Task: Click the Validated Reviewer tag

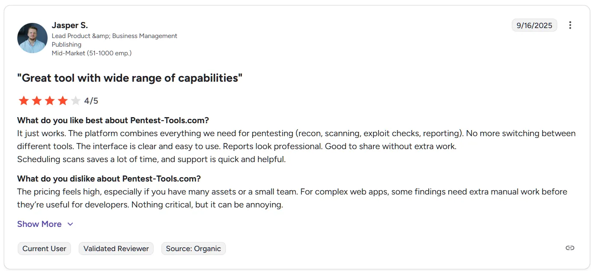Action: click(116, 249)
